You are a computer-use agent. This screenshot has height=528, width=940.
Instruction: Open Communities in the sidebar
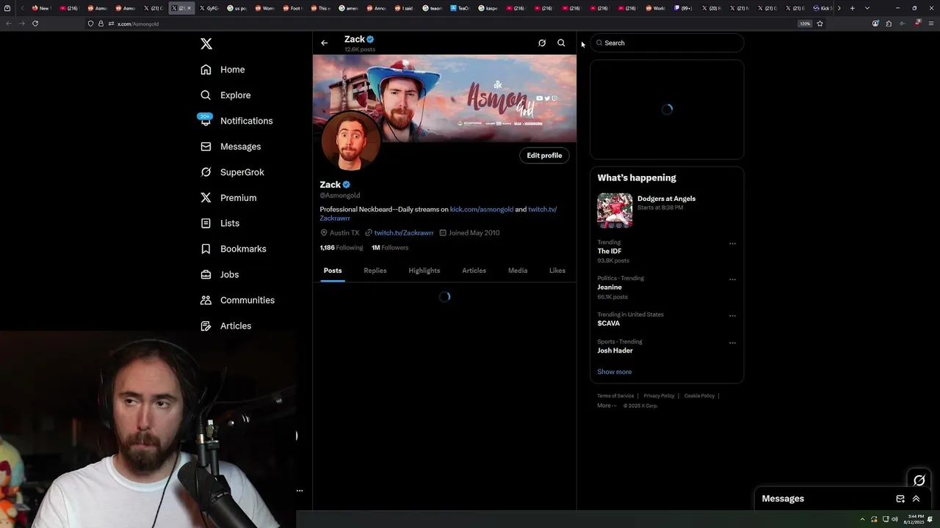237,301
